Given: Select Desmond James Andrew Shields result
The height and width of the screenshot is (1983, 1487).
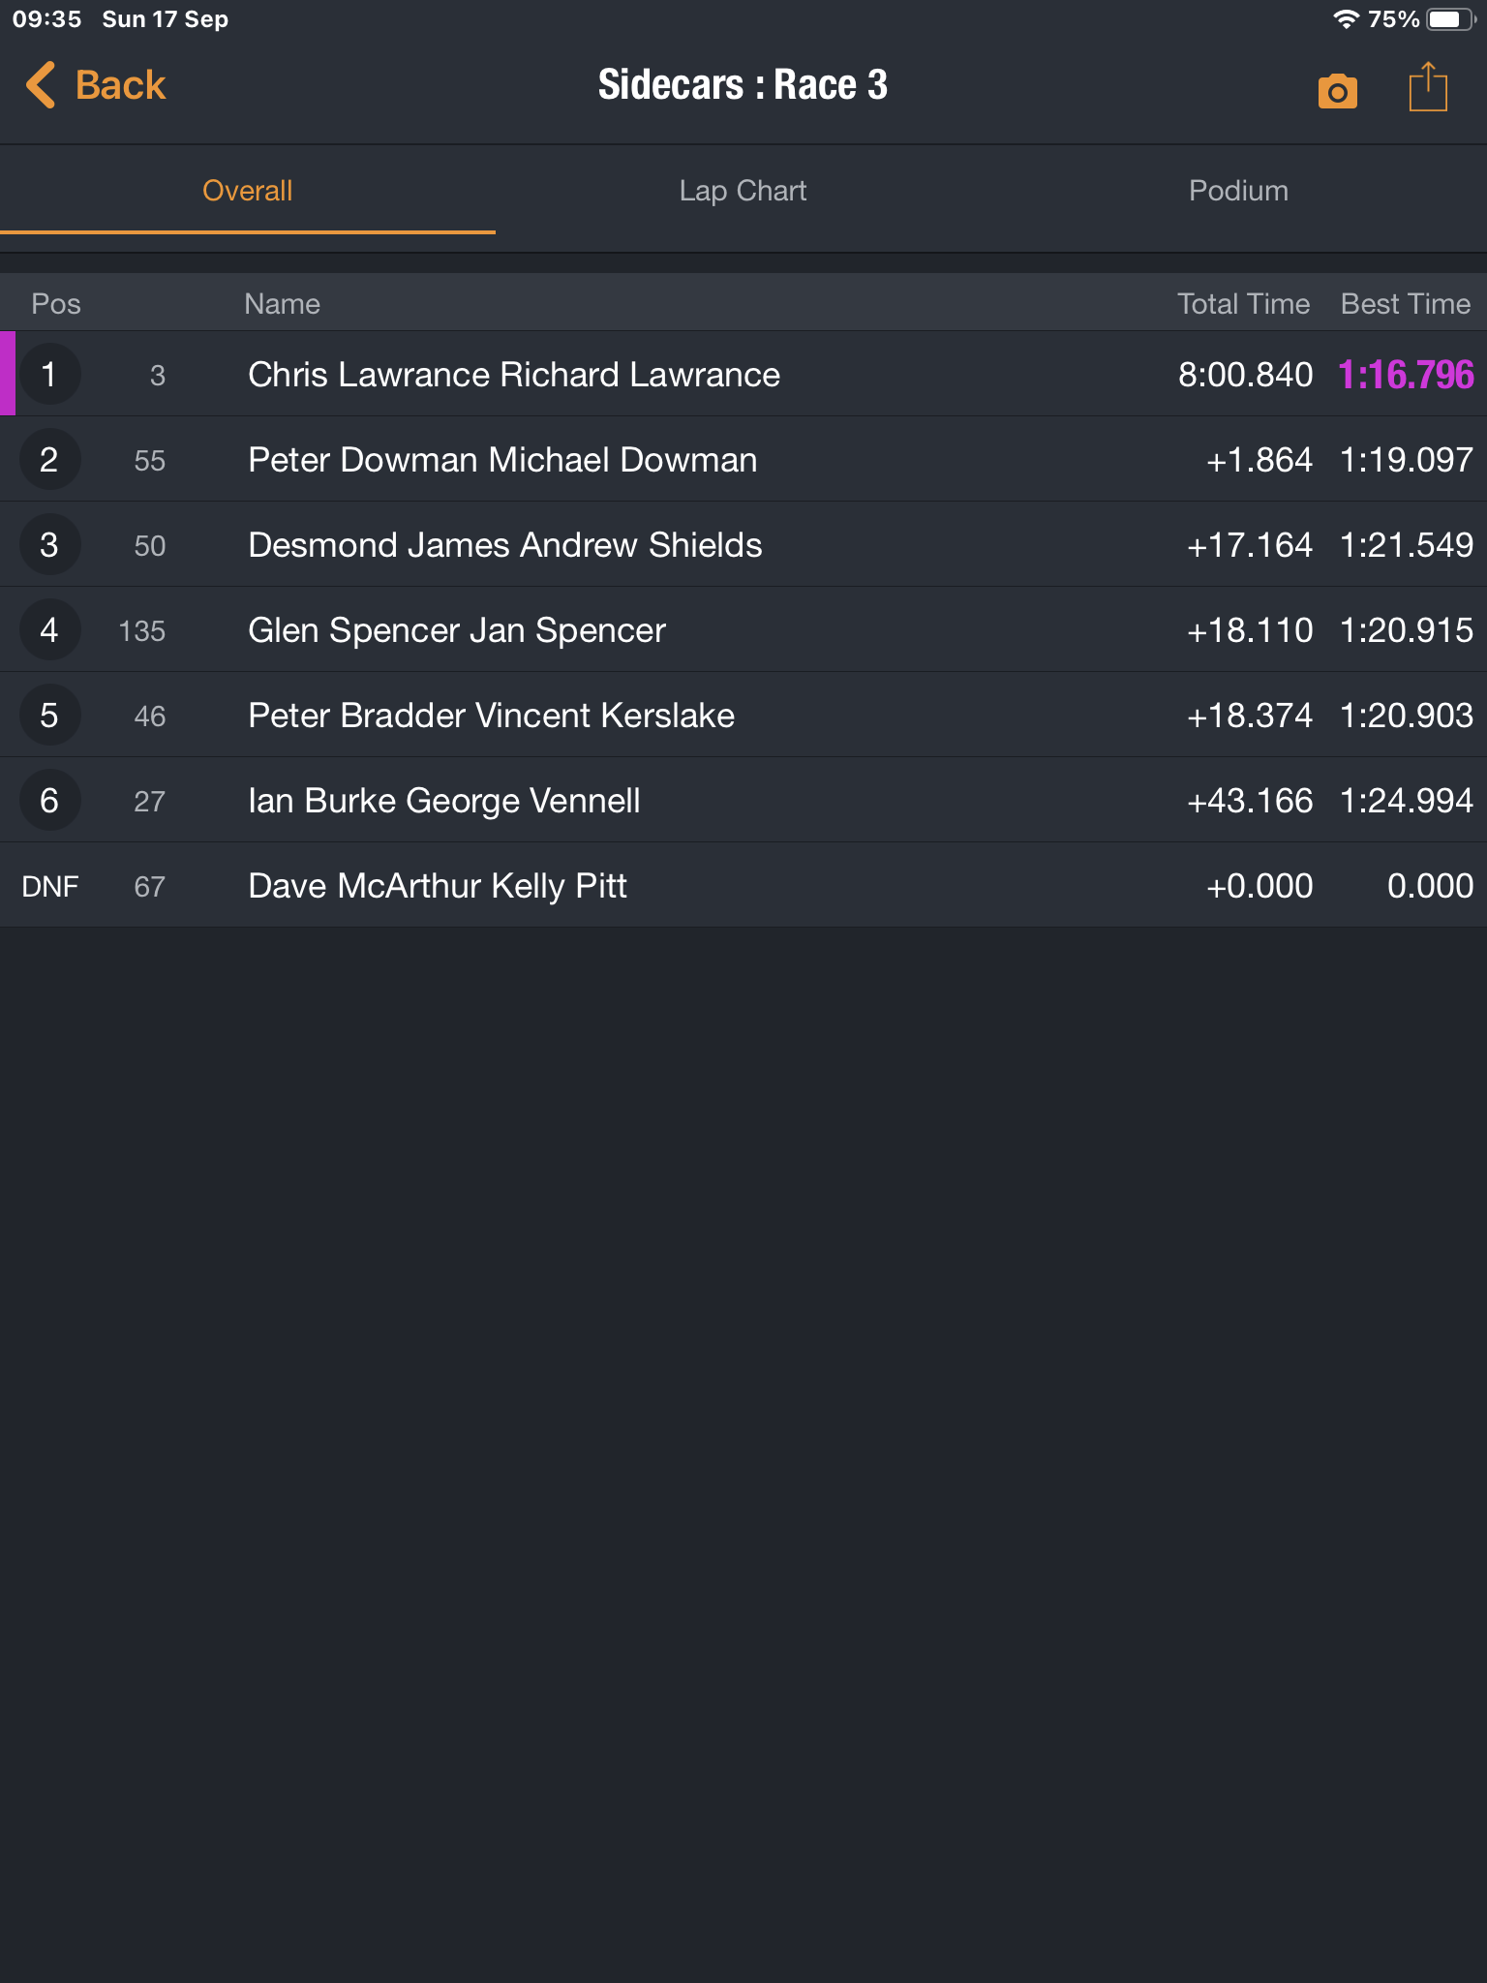Looking at the screenshot, I should 504,545.
